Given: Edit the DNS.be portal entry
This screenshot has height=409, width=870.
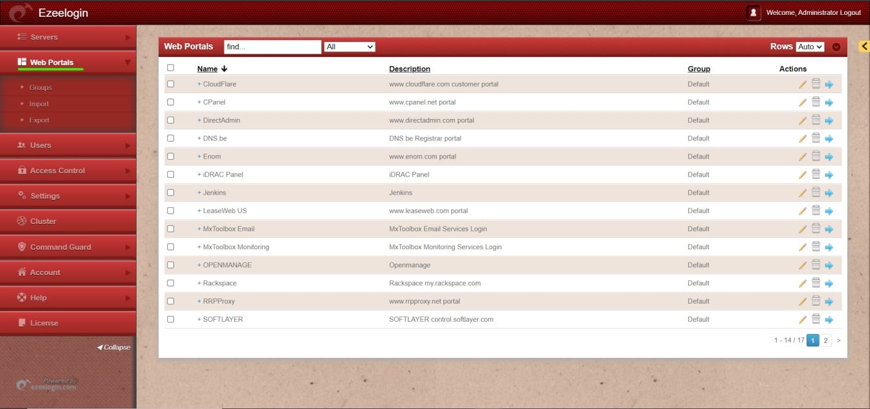Looking at the screenshot, I should pyautogui.click(x=803, y=138).
